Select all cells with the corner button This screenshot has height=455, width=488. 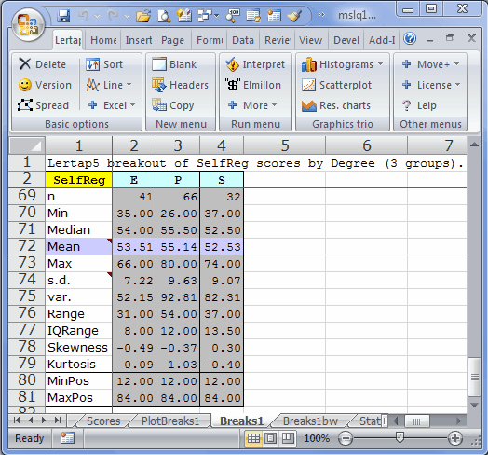[x=27, y=145]
